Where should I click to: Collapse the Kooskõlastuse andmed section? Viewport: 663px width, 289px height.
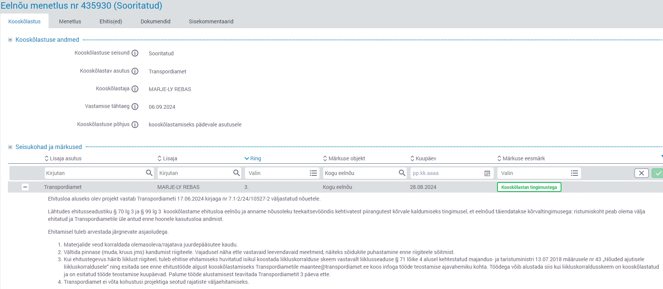click(x=11, y=40)
